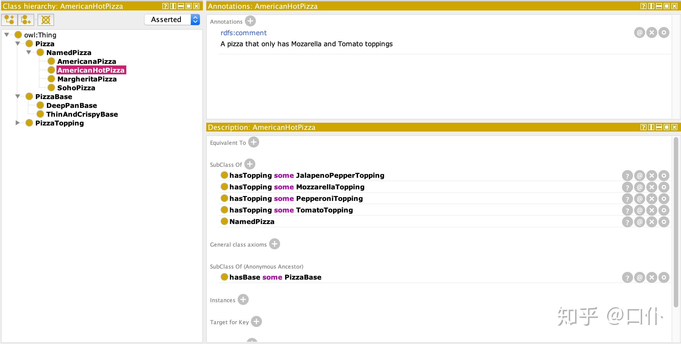This screenshot has height=344, width=681.
Task: Expand the PizzaTopping tree node
Action: tap(17, 123)
